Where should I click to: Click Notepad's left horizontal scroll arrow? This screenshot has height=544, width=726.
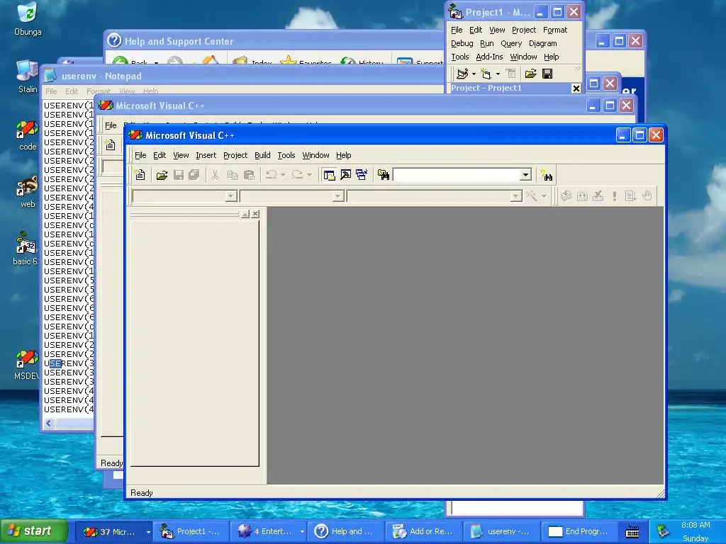click(49, 424)
